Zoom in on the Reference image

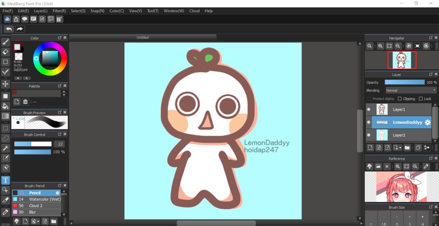[x=397, y=167]
